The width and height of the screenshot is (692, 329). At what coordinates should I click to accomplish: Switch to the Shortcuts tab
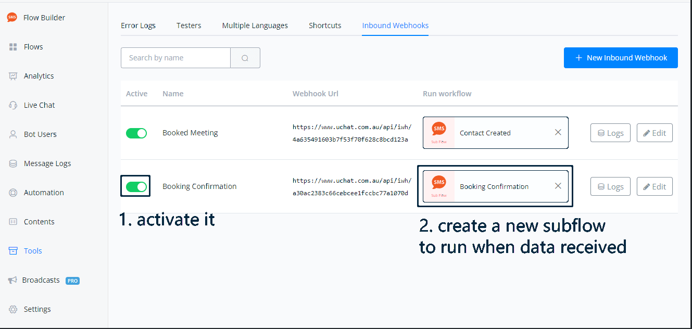pyautogui.click(x=325, y=26)
